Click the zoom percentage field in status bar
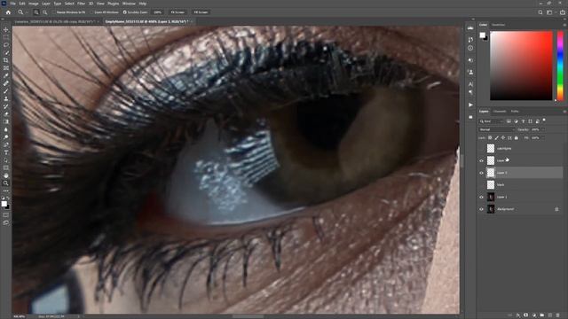Viewport: 568px width, 319px height. click(19, 316)
